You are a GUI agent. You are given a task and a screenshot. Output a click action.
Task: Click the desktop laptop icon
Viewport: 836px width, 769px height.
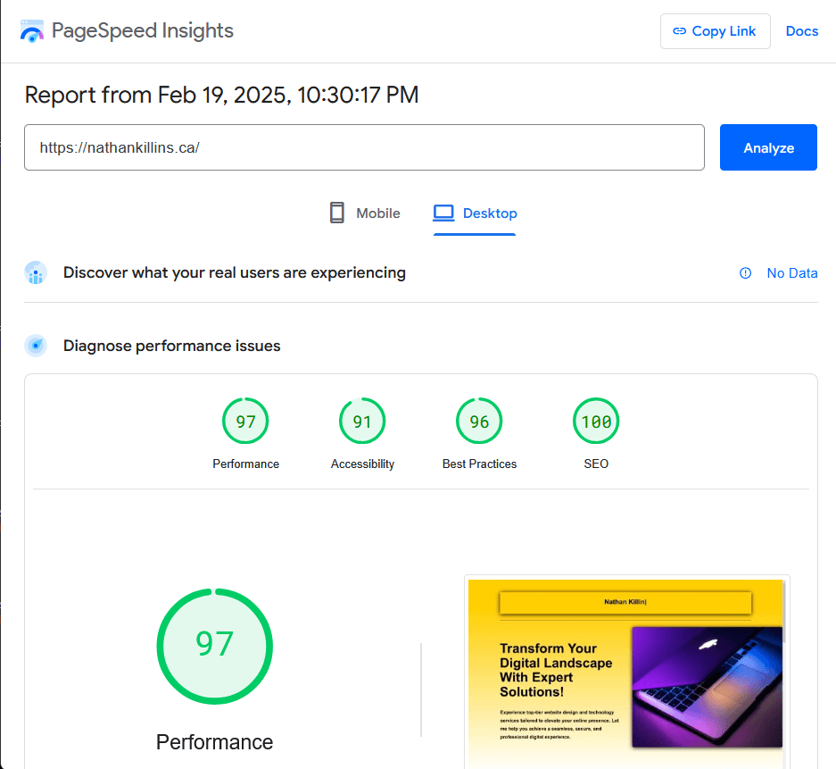(x=443, y=213)
